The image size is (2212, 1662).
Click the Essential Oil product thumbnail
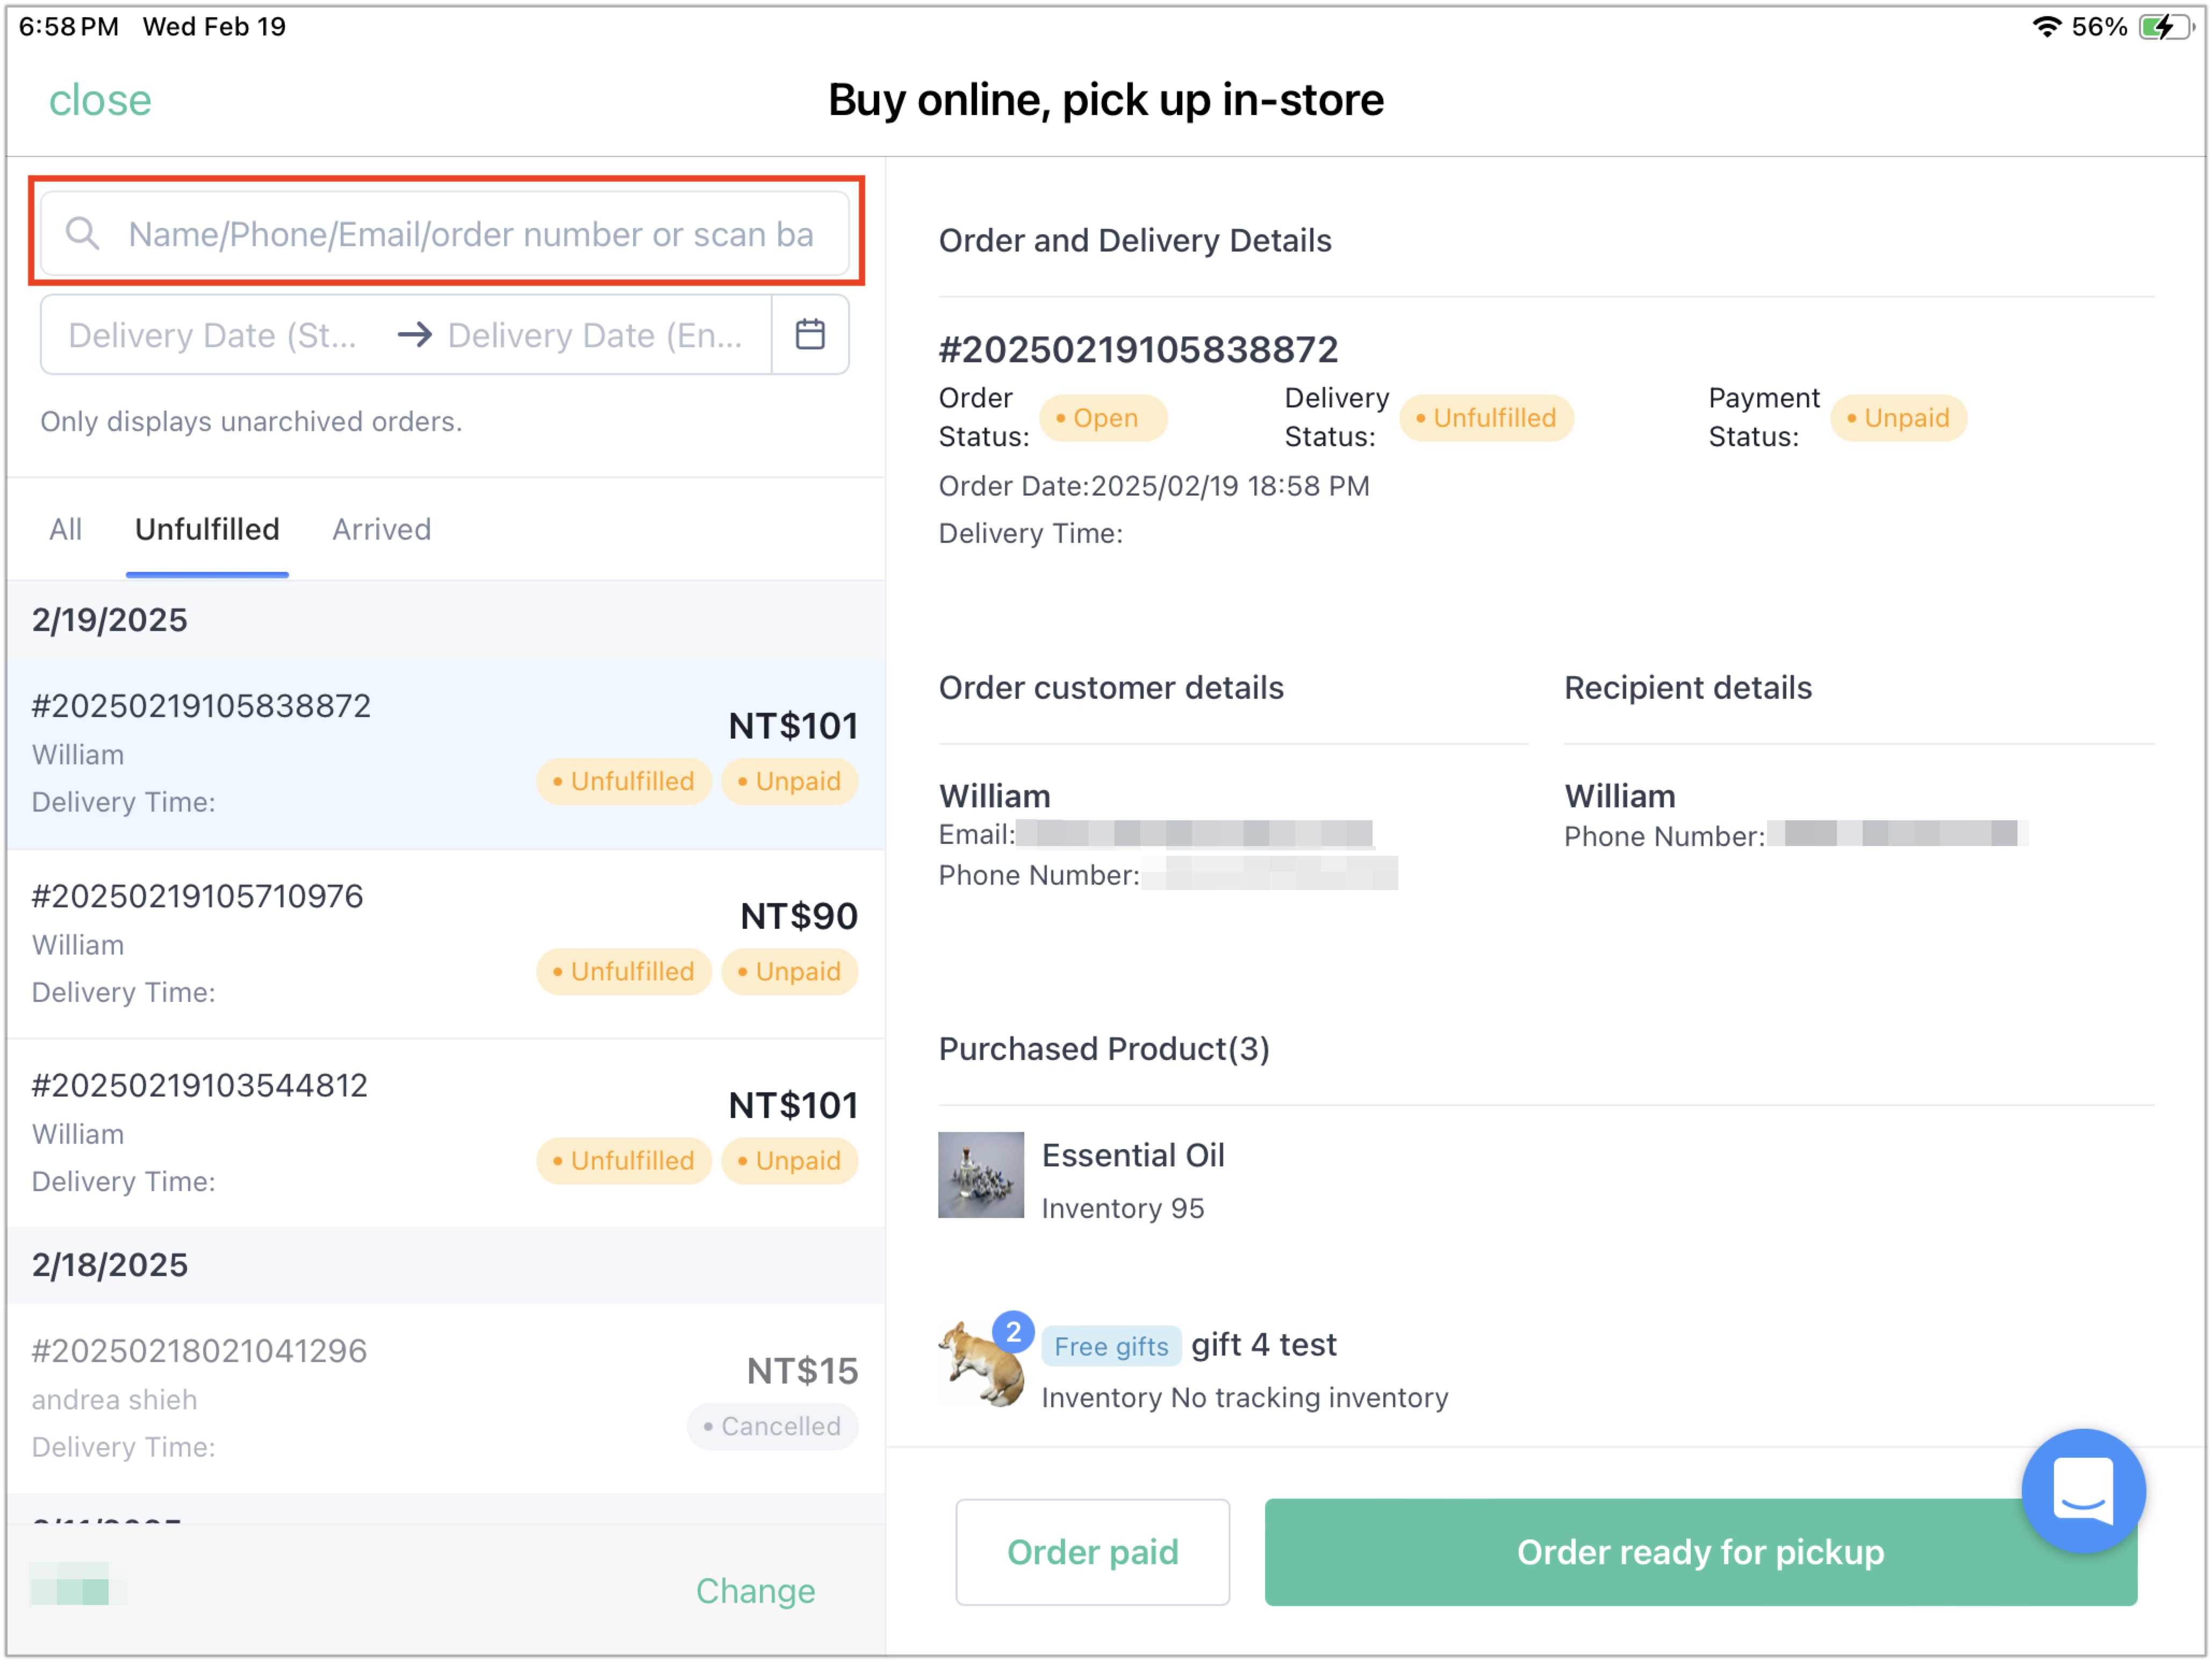click(980, 1175)
